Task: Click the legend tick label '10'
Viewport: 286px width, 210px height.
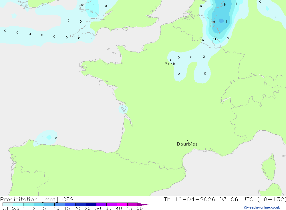Action: 57,208
